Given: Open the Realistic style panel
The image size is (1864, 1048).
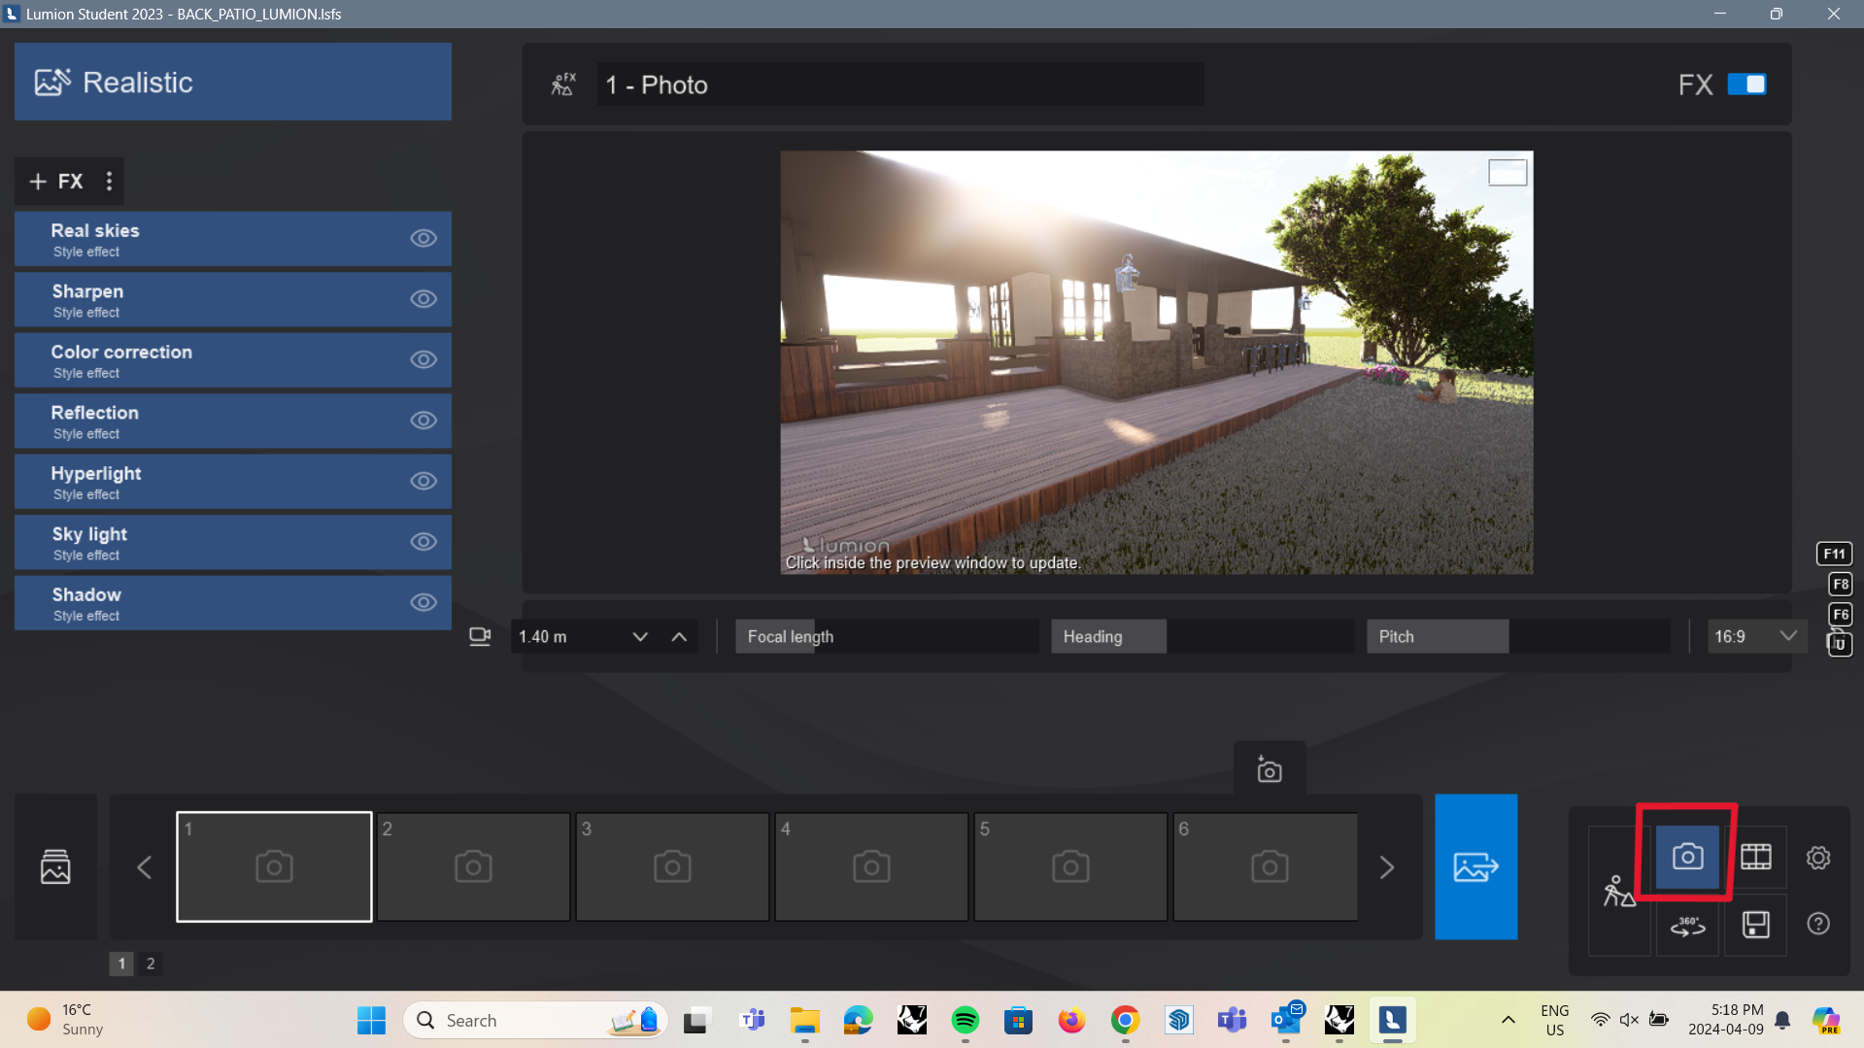Looking at the screenshot, I should [232, 82].
